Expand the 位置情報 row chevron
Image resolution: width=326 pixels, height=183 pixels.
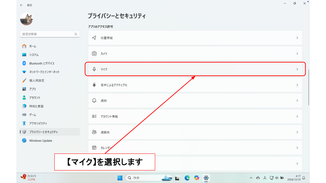297,38
